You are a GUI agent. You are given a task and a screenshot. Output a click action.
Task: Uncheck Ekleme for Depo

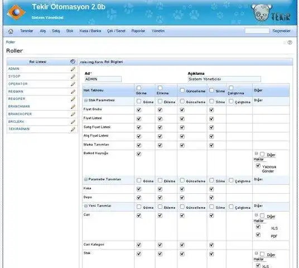tap(160, 198)
